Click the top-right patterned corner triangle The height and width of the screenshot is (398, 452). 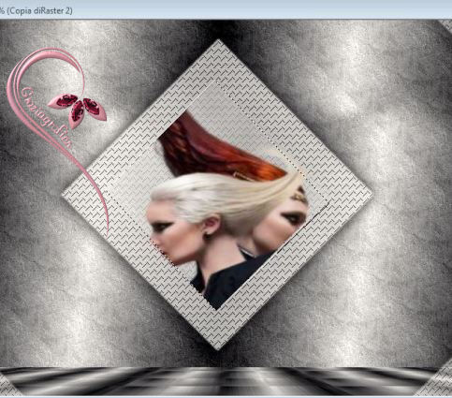coord(446,25)
